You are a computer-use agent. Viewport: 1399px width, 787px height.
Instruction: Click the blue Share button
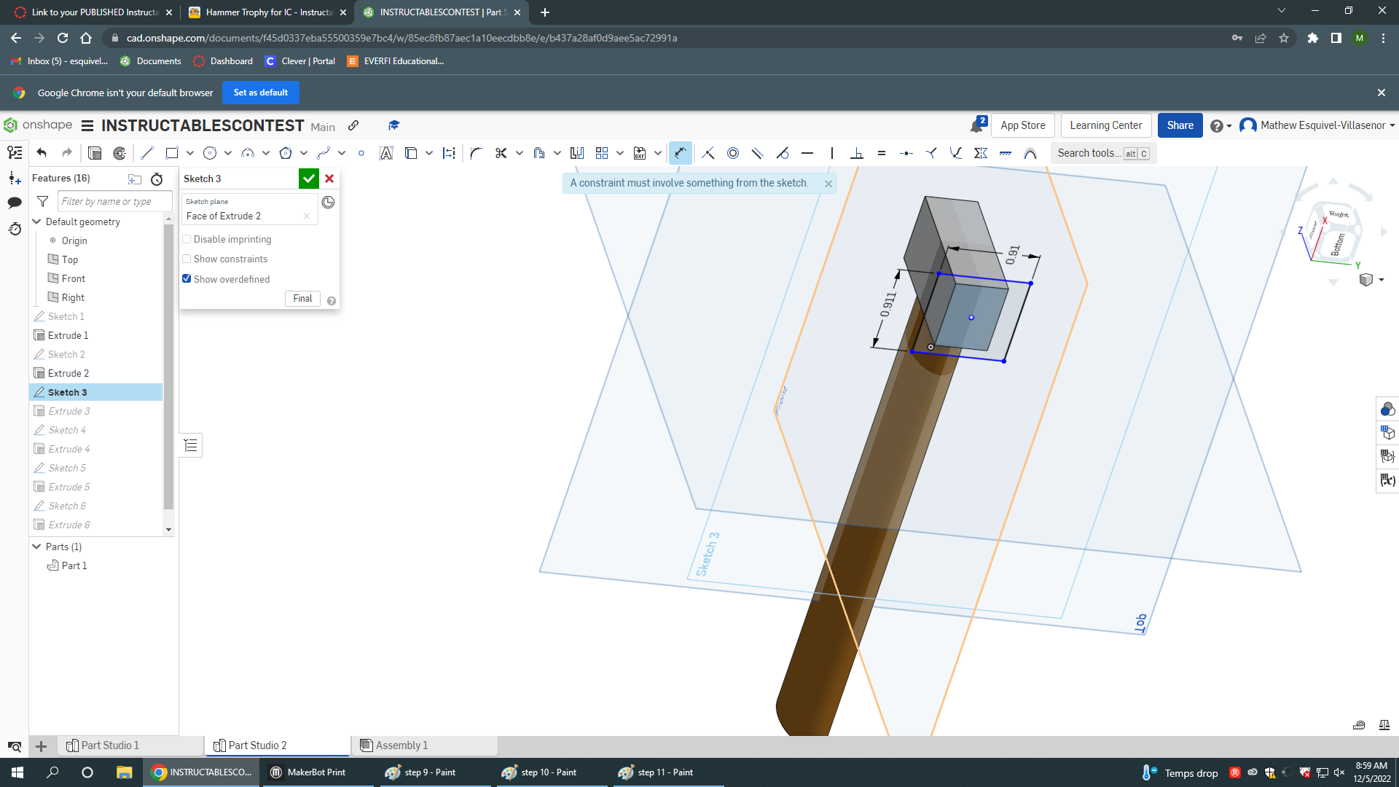(x=1180, y=125)
